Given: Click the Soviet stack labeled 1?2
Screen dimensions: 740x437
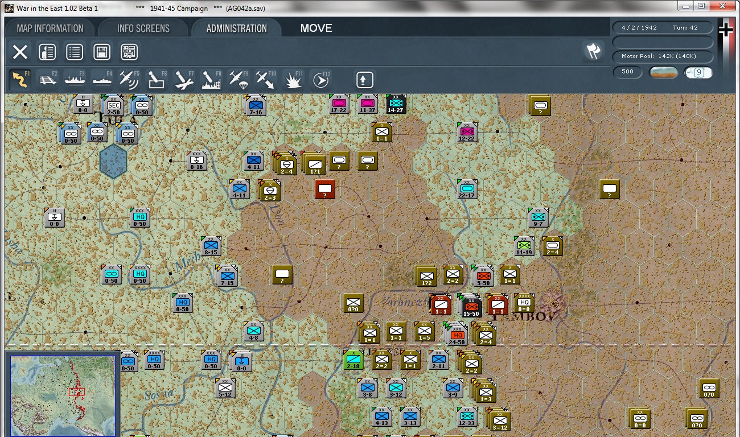Looking at the screenshot, I should tap(426, 276).
